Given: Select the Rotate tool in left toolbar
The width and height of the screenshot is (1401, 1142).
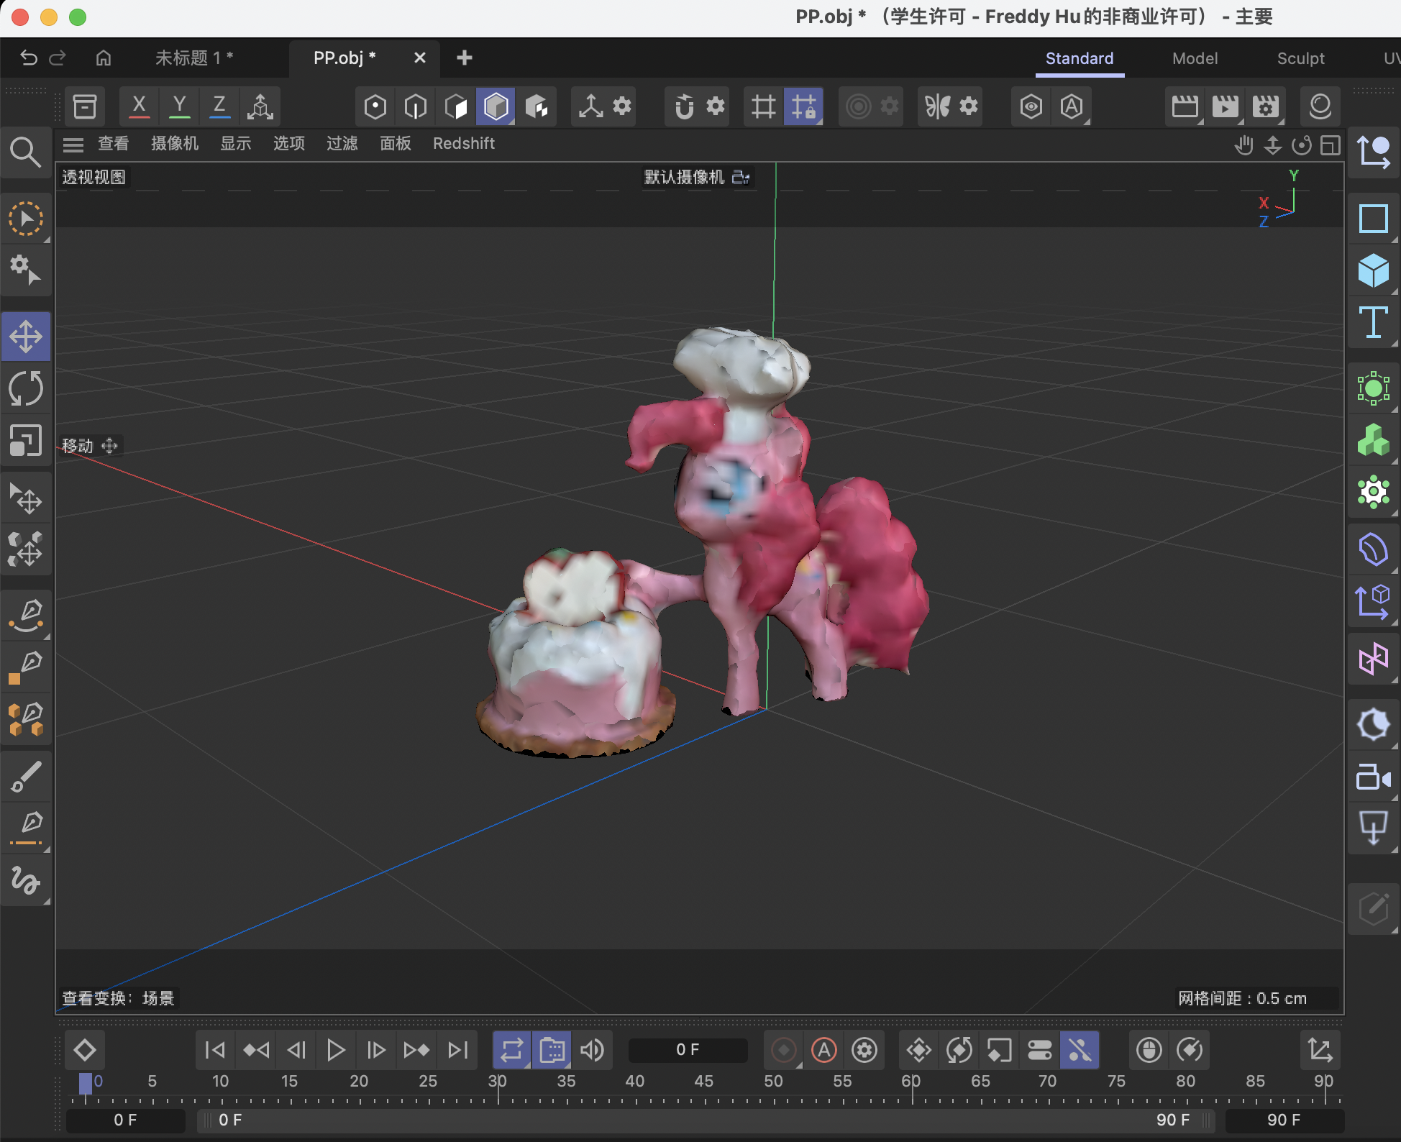Looking at the screenshot, I should tap(27, 388).
